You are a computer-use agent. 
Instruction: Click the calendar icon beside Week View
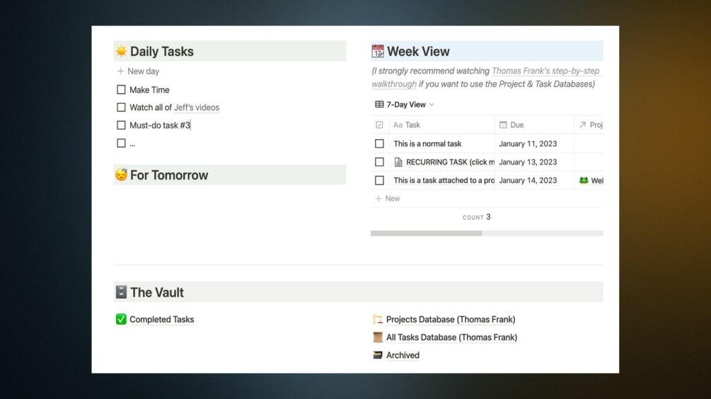coord(378,51)
